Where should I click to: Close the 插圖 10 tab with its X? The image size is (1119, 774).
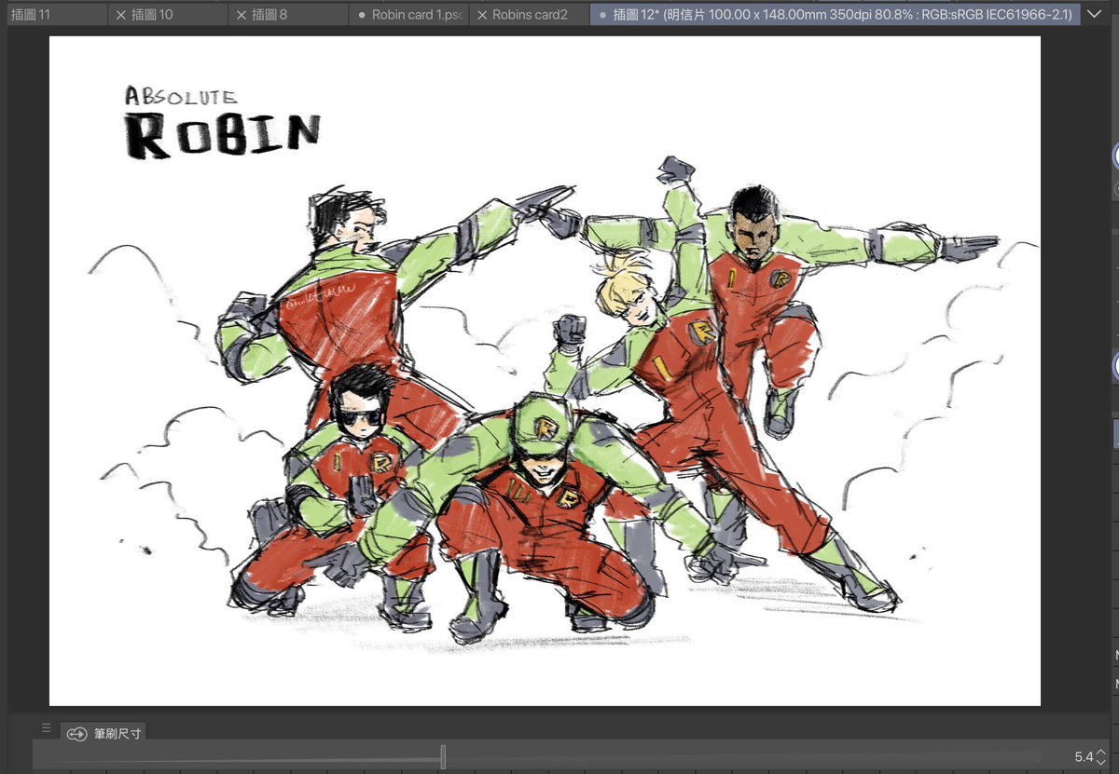(x=120, y=15)
